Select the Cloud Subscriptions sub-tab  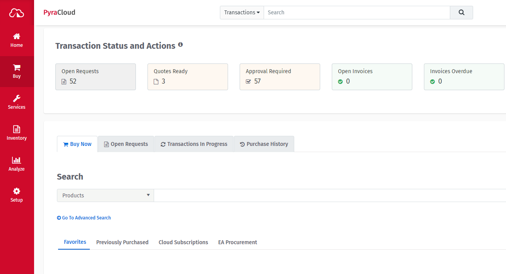tap(183, 242)
